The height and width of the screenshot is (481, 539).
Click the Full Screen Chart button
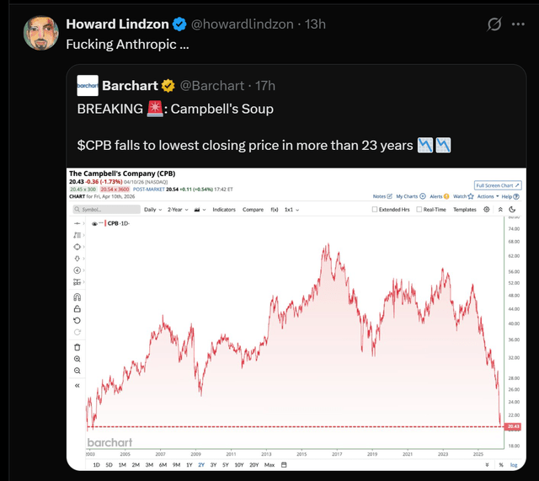(x=498, y=184)
